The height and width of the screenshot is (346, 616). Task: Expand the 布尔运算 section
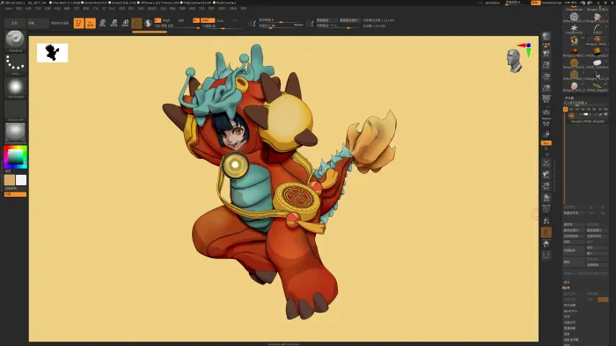(x=570, y=306)
